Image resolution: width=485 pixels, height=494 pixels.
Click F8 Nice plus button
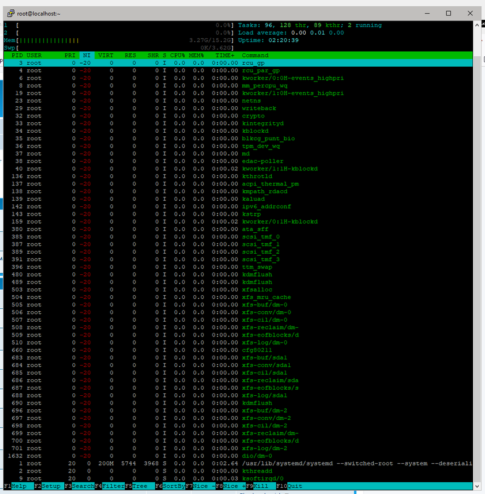coord(230,486)
